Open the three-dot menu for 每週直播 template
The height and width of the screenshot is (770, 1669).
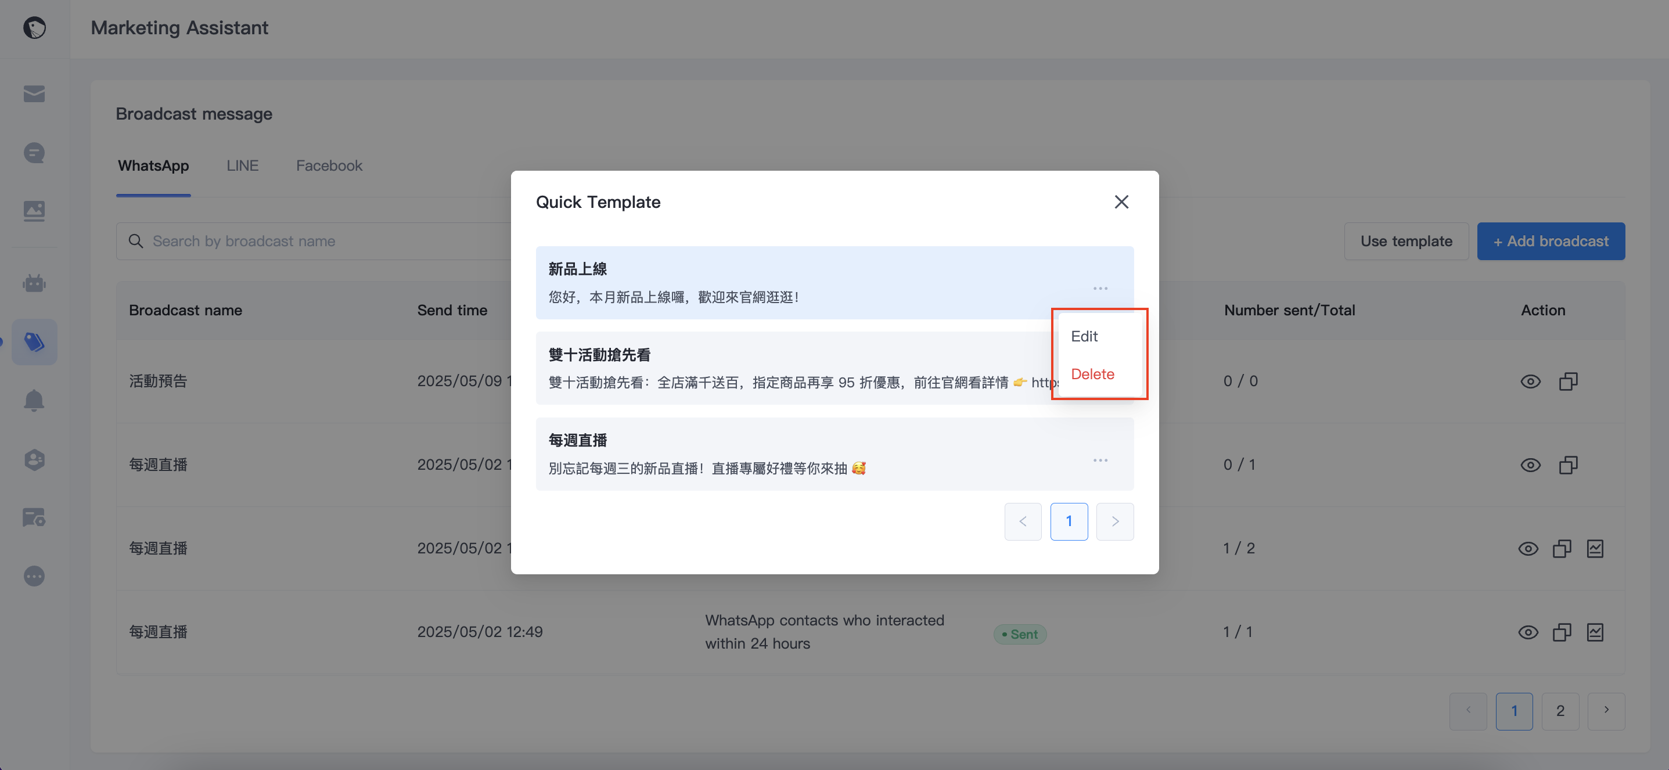pos(1100,460)
